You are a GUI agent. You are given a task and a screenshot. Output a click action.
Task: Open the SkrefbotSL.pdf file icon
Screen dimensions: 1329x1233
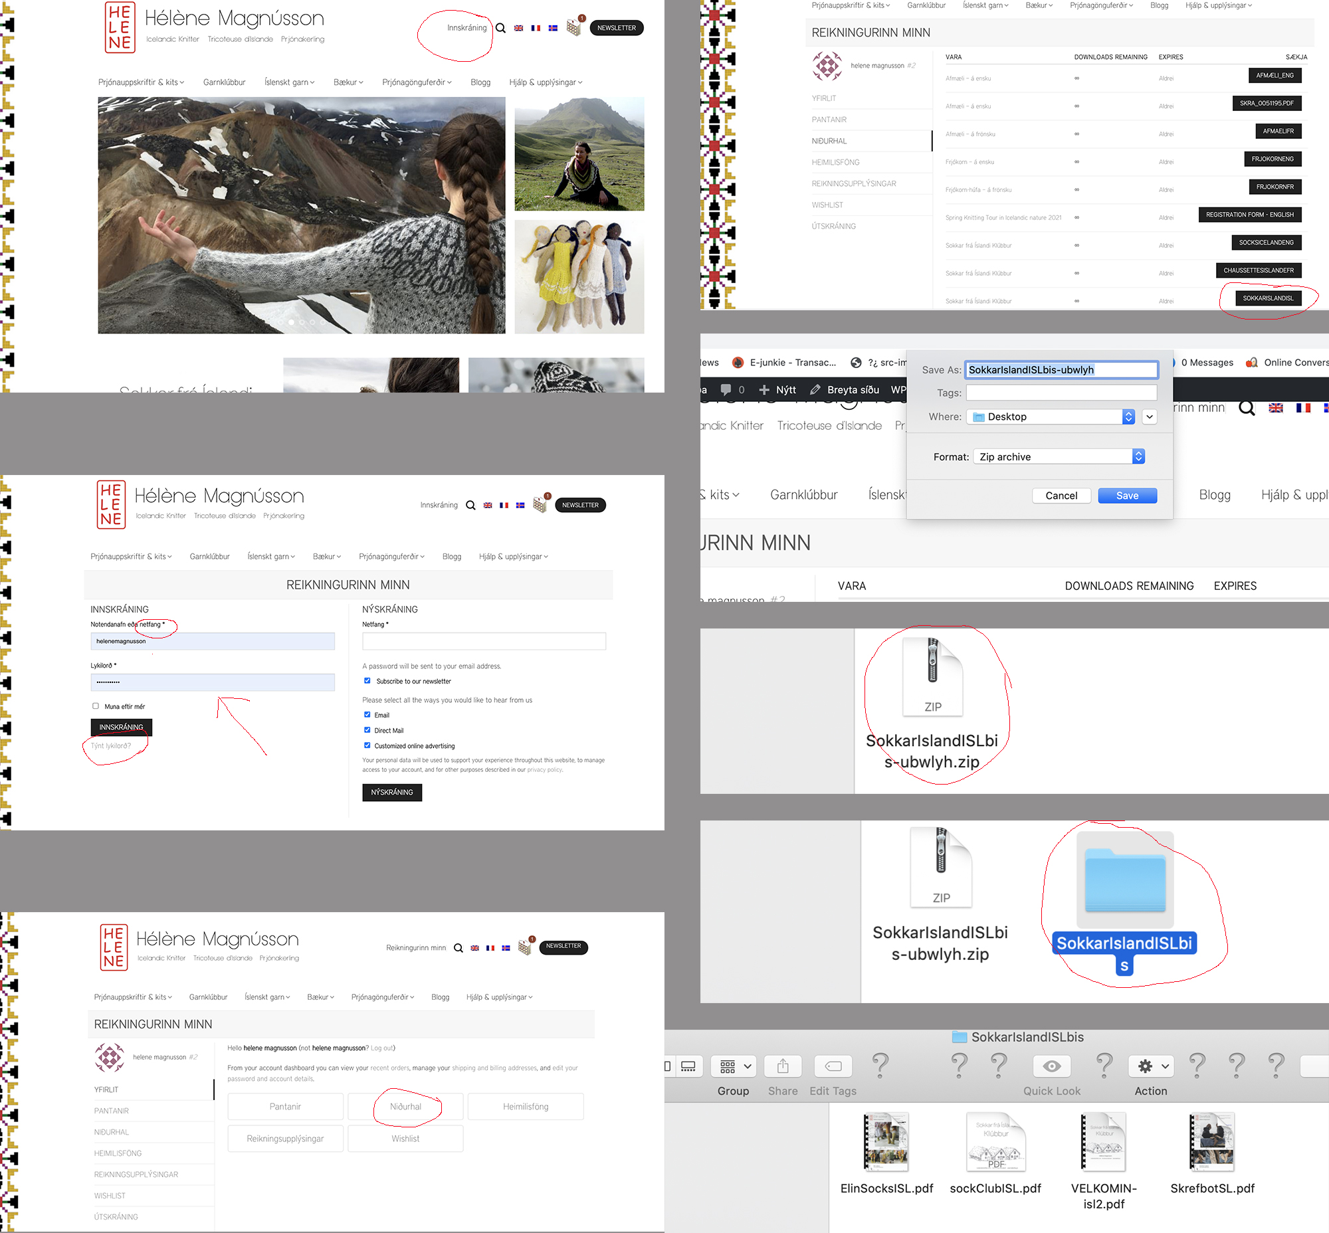tap(1211, 1142)
